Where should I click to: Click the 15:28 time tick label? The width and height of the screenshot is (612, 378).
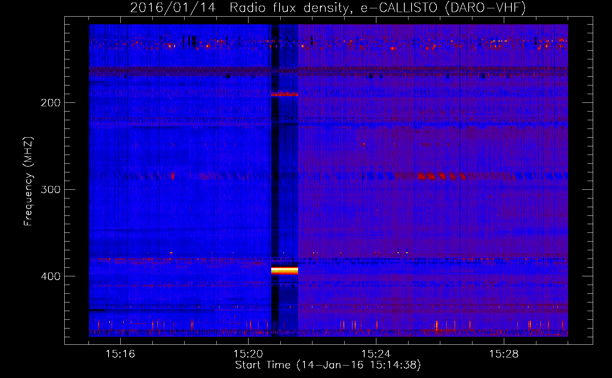pos(504,354)
